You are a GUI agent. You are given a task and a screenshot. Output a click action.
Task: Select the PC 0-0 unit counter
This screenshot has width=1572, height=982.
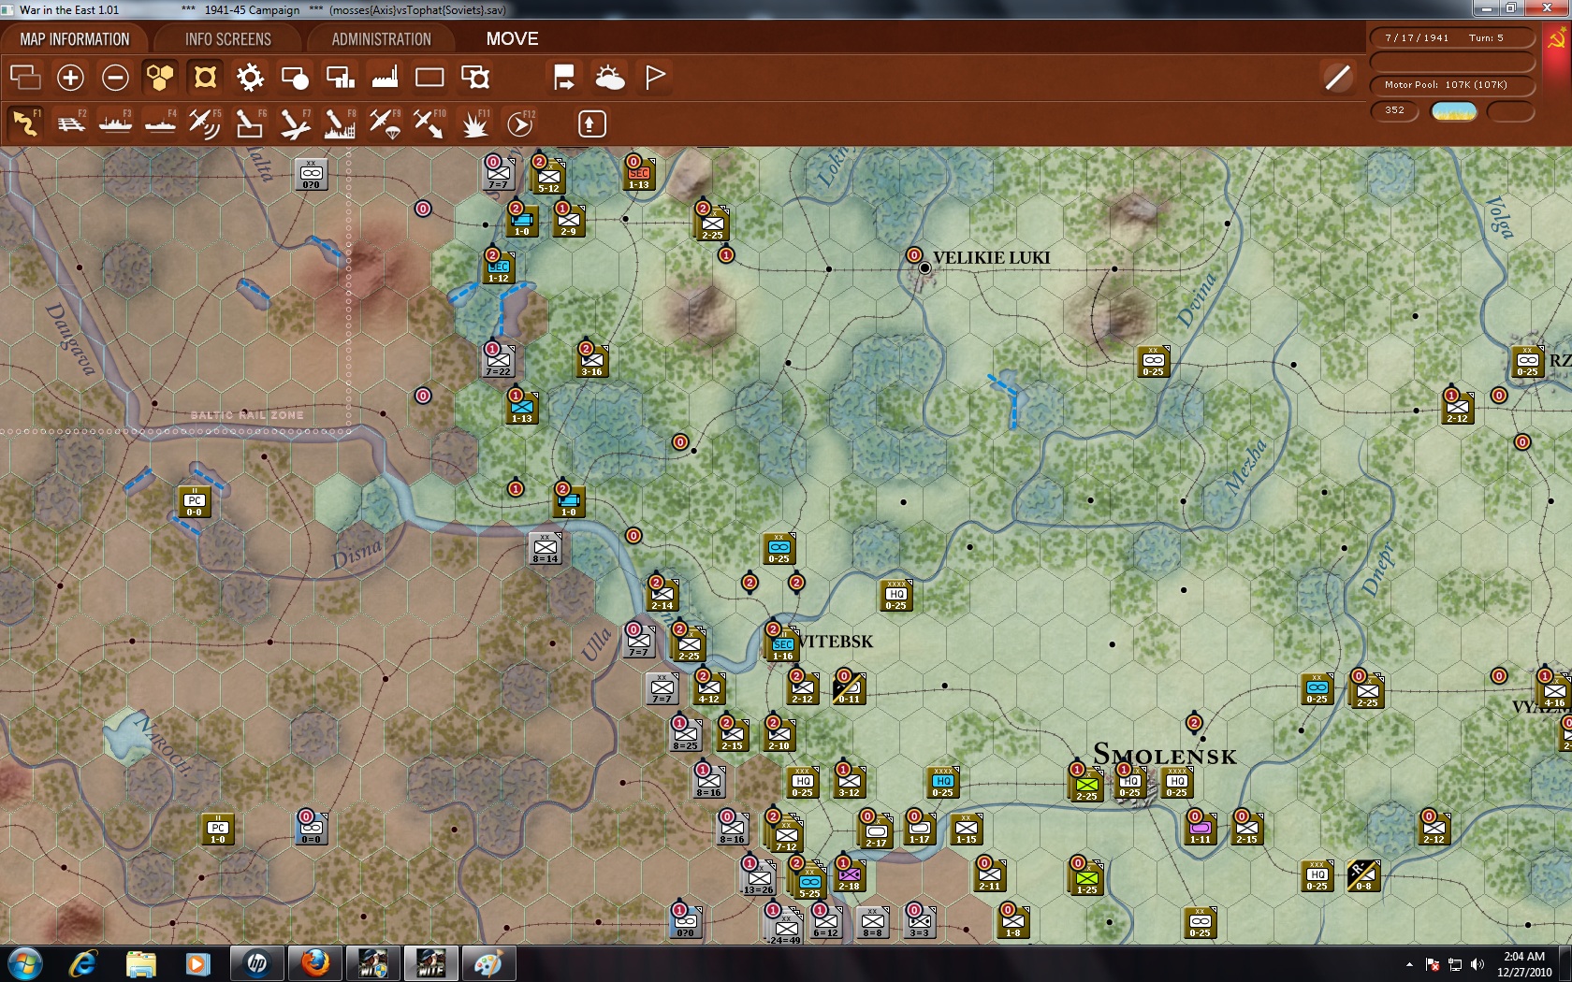pyautogui.click(x=194, y=502)
